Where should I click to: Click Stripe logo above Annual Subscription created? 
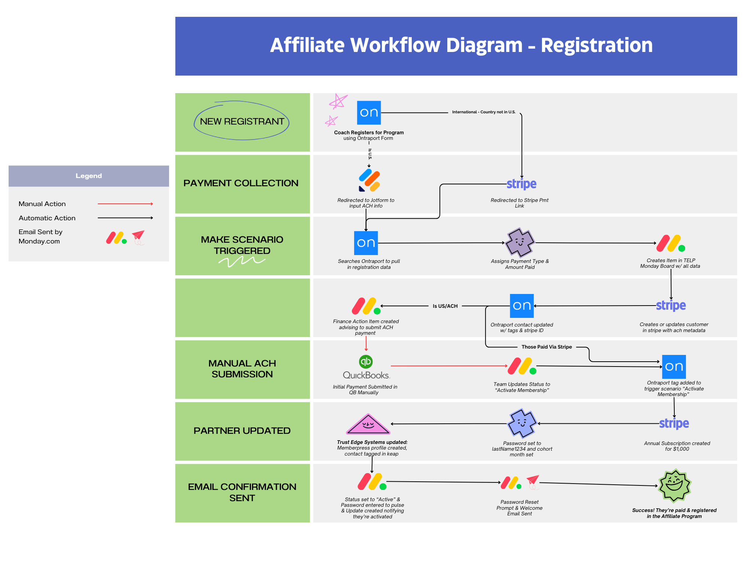[x=674, y=424]
